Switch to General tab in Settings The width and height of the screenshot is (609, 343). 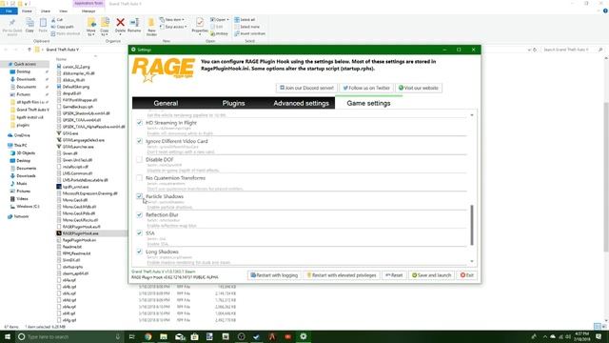(x=166, y=103)
